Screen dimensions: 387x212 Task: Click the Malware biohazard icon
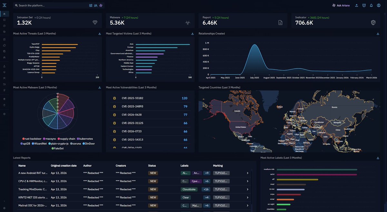pos(187,23)
